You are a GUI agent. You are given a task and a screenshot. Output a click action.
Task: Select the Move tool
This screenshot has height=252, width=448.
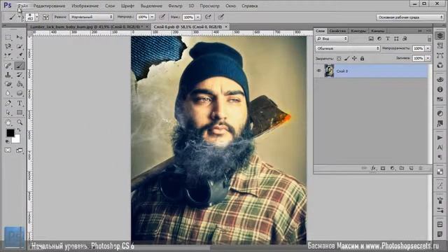[x=20, y=37]
